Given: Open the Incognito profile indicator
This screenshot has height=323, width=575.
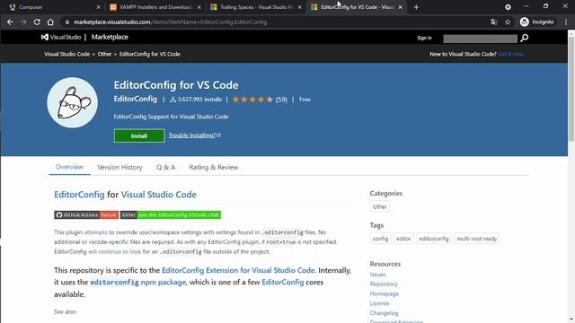Looking at the screenshot, I should point(536,22).
